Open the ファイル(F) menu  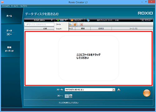6,6
